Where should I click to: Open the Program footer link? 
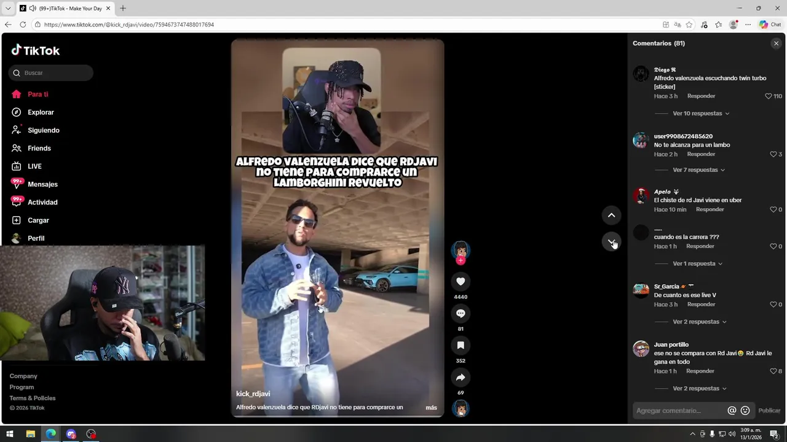point(22,387)
